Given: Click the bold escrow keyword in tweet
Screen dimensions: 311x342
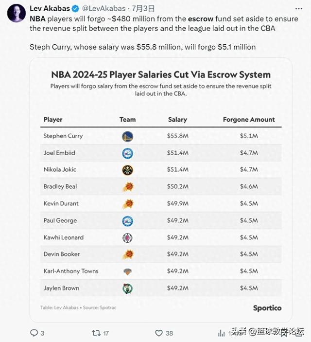Looking at the screenshot, I should (201, 19).
